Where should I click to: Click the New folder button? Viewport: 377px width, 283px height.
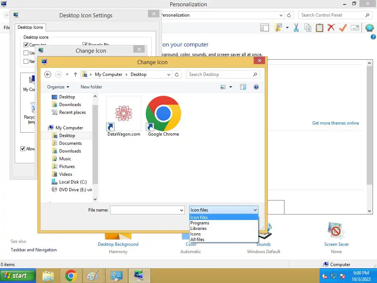tap(91, 87)
